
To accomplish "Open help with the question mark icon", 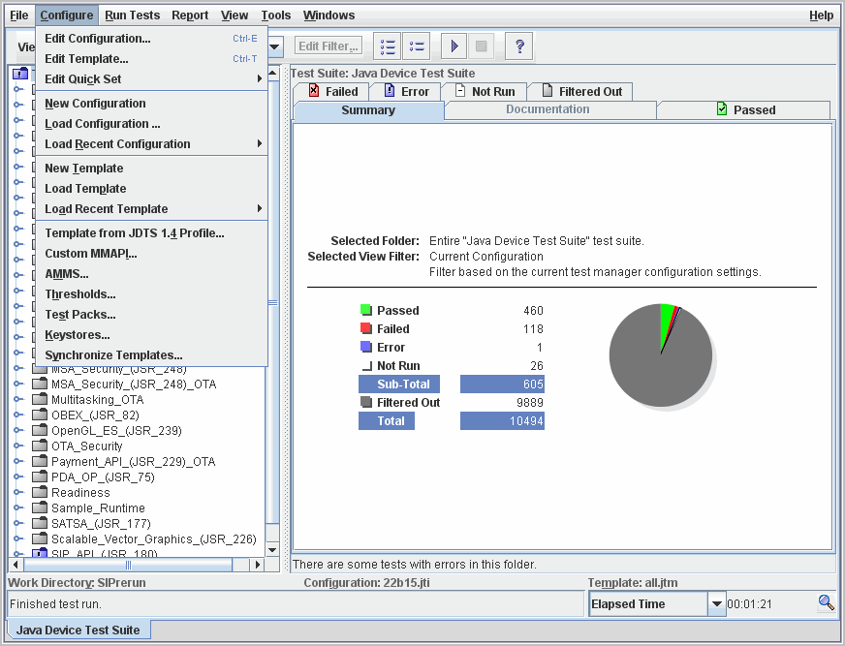I will [519, 46].
